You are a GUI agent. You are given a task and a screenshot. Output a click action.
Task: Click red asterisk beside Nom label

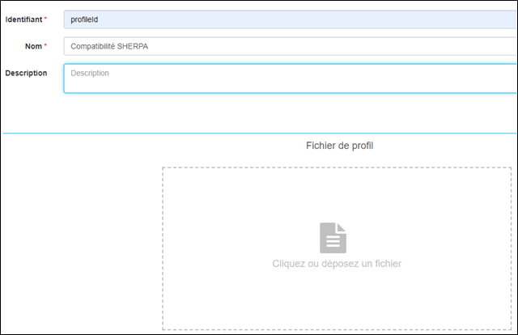[45, 45]
